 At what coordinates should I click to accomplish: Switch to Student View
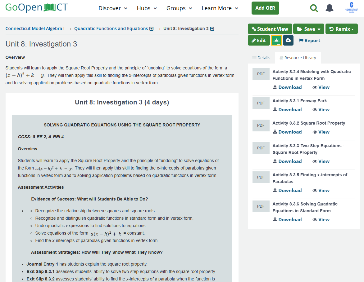coord(270,29)
